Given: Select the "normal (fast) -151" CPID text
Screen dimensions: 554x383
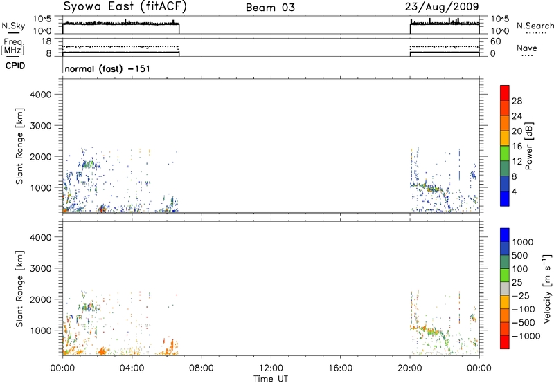Looking at the screenshot, I should 107,68.
